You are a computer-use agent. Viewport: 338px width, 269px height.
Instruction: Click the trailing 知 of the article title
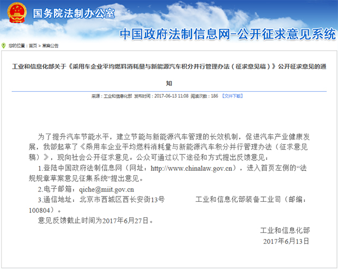(x=168, y=83)
